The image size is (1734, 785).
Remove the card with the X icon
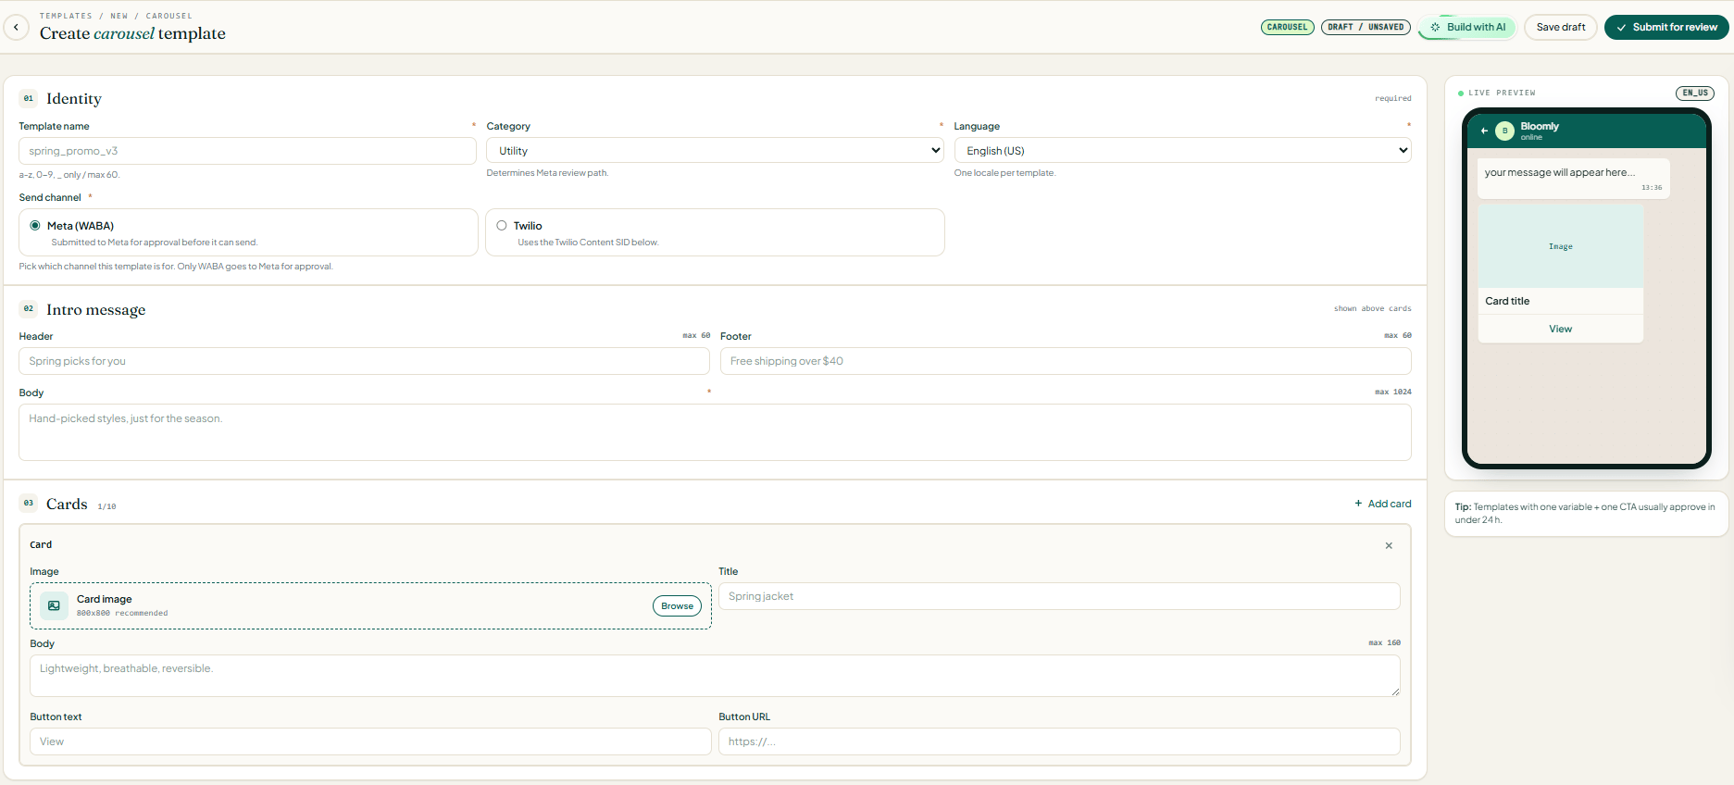point(1389,545)
